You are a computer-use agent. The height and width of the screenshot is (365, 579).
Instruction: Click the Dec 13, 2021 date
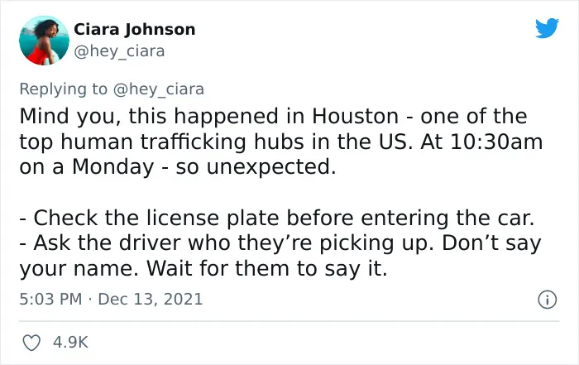coord(151,299)
